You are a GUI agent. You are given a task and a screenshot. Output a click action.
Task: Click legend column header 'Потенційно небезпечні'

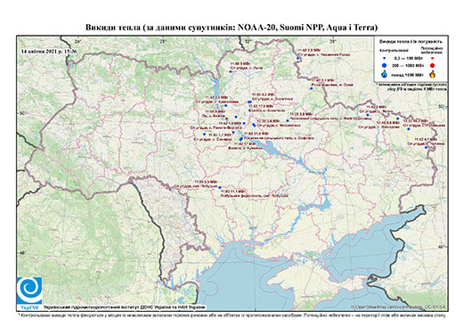click(x=432, y=50)
